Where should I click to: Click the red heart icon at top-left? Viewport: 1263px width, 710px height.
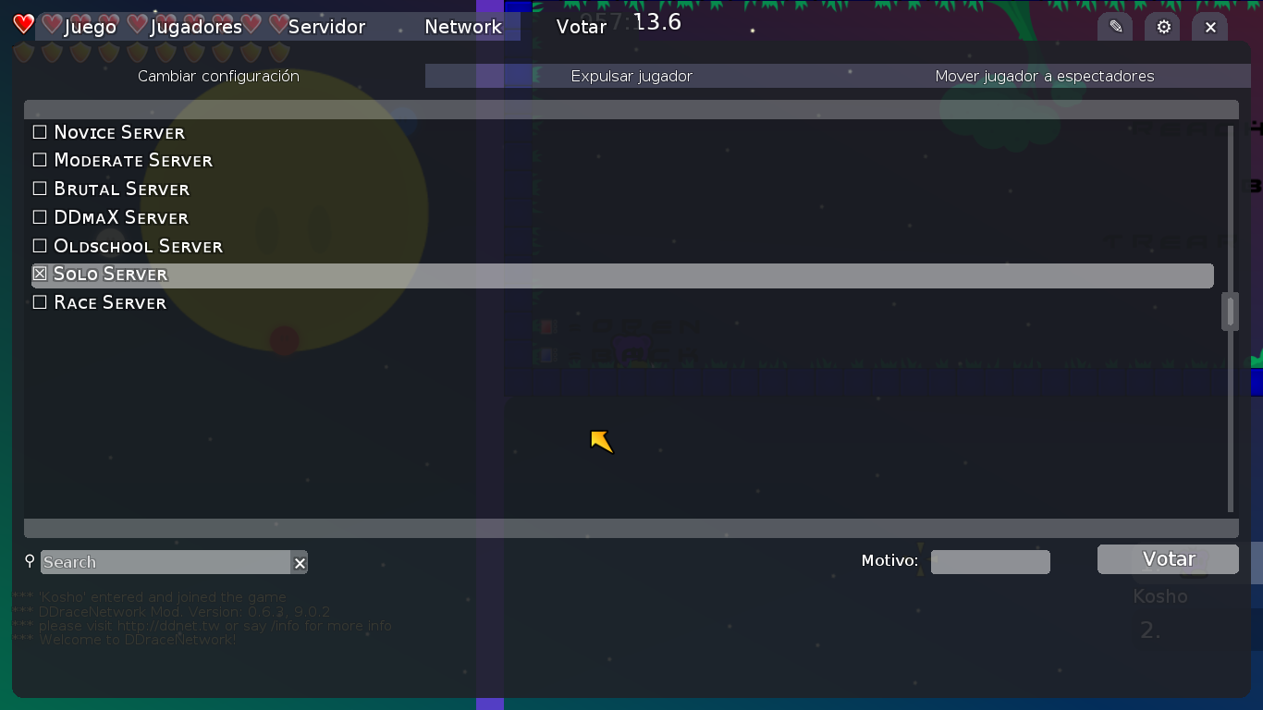[x=22, y=22]
